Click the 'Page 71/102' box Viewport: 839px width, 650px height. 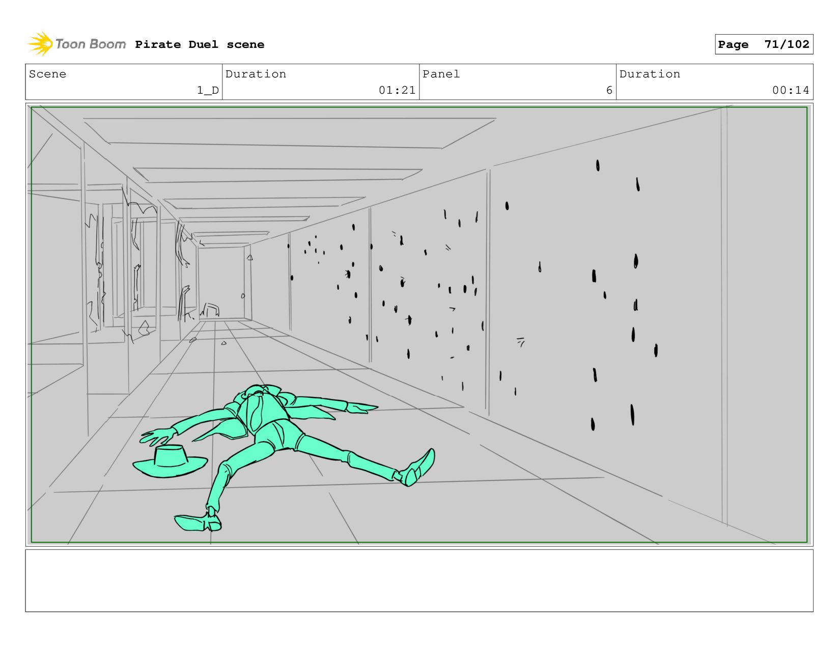764,44
